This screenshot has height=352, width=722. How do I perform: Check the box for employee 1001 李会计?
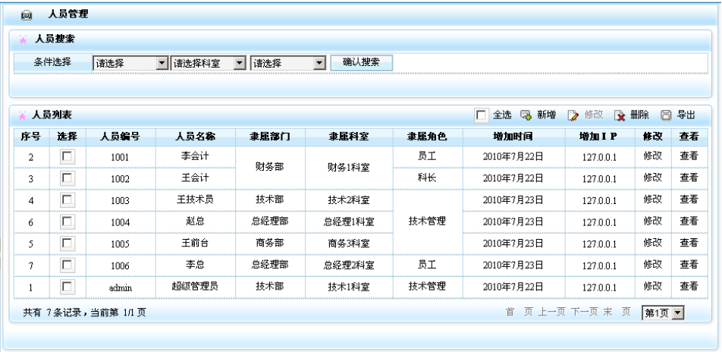coord(67,157)
